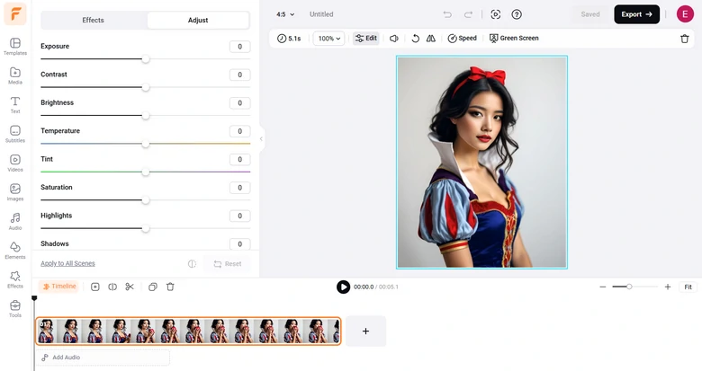Collapse the left panel arrow
Viewport: 702px width, 371px height.
pos(261,139)
